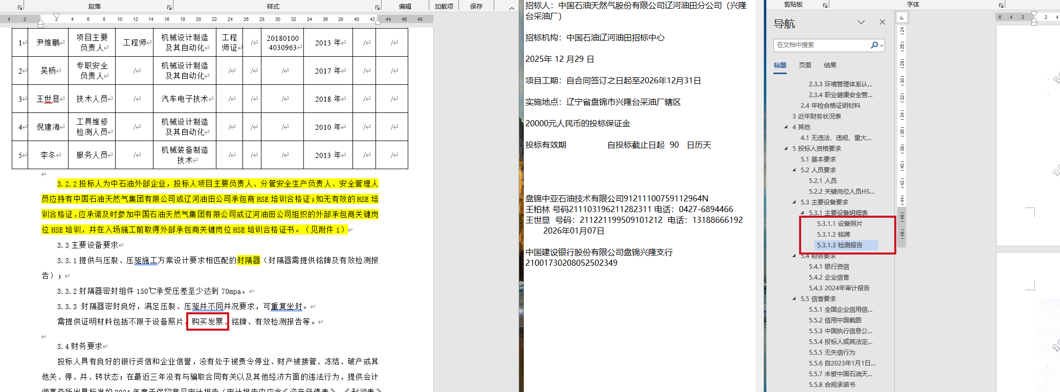
Task: Go to heading 2.3.4 职业健康安全管...
Action: coord(841,95)
